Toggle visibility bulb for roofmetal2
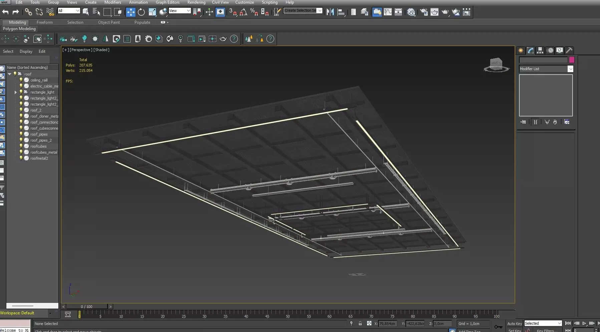The image size is (600, 332). click(21, 158)
